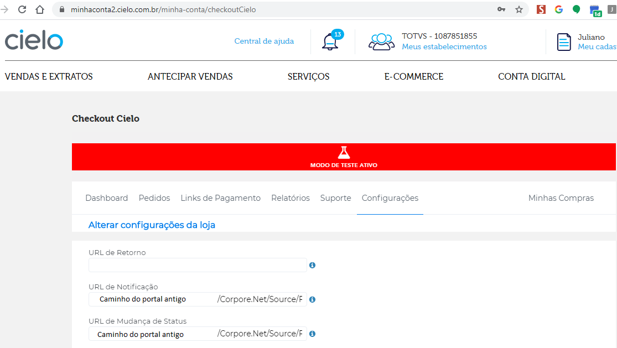Image resolution: width=617 pixels, height=348 pixels.
Task: Open the Google extension icon
Action: [x=559, y=9]
